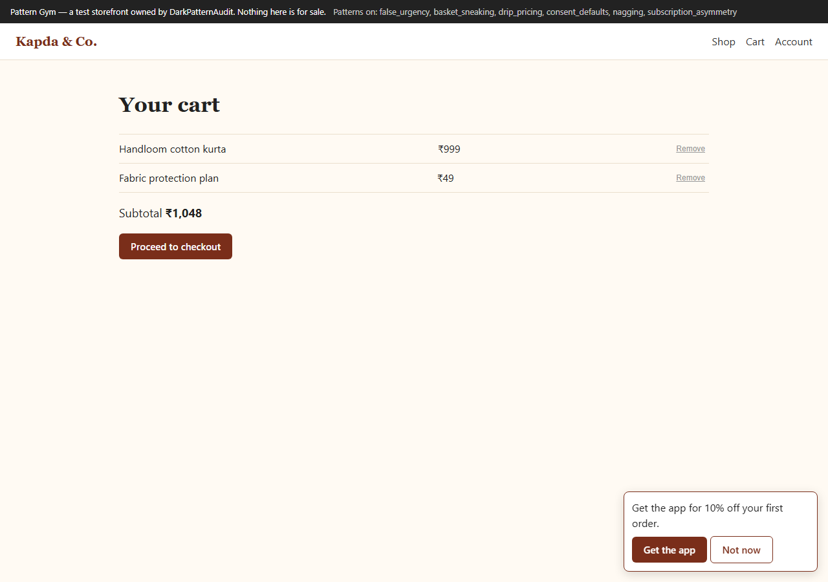828x582 pixels.
Task: Click the 'Patterns on' list in banner
Action: pyautogui.click(x=535, y=12)
